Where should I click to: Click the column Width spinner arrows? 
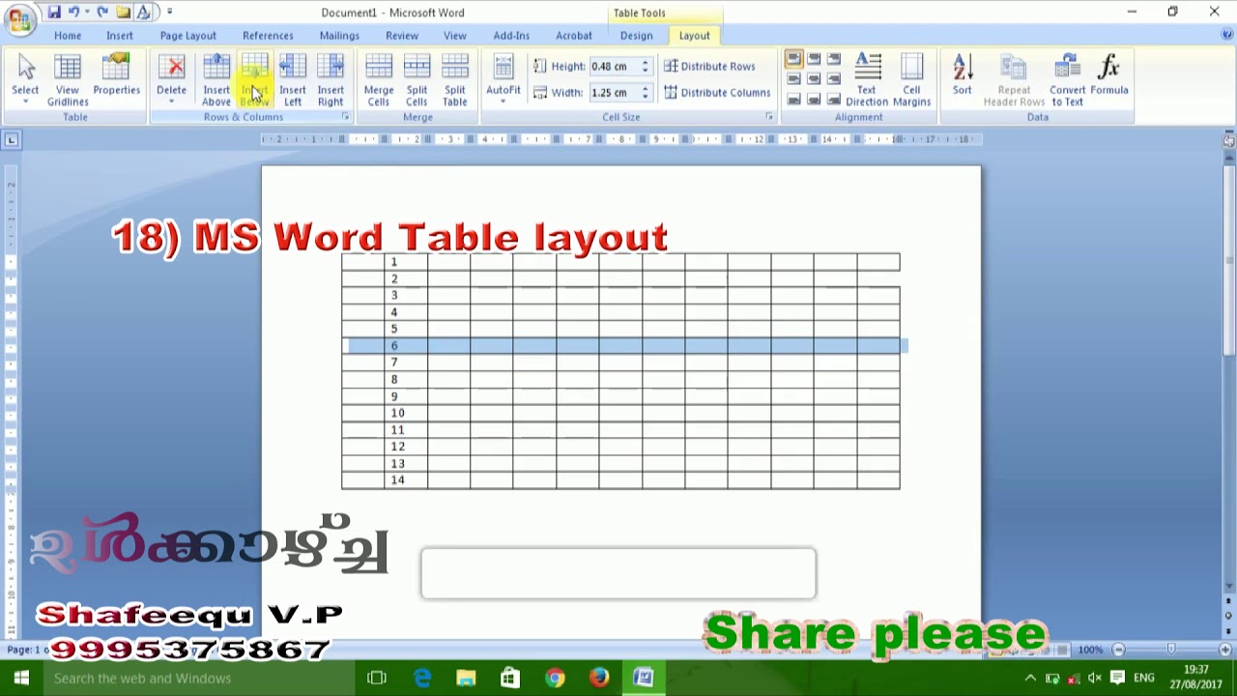tap(645, 93)
